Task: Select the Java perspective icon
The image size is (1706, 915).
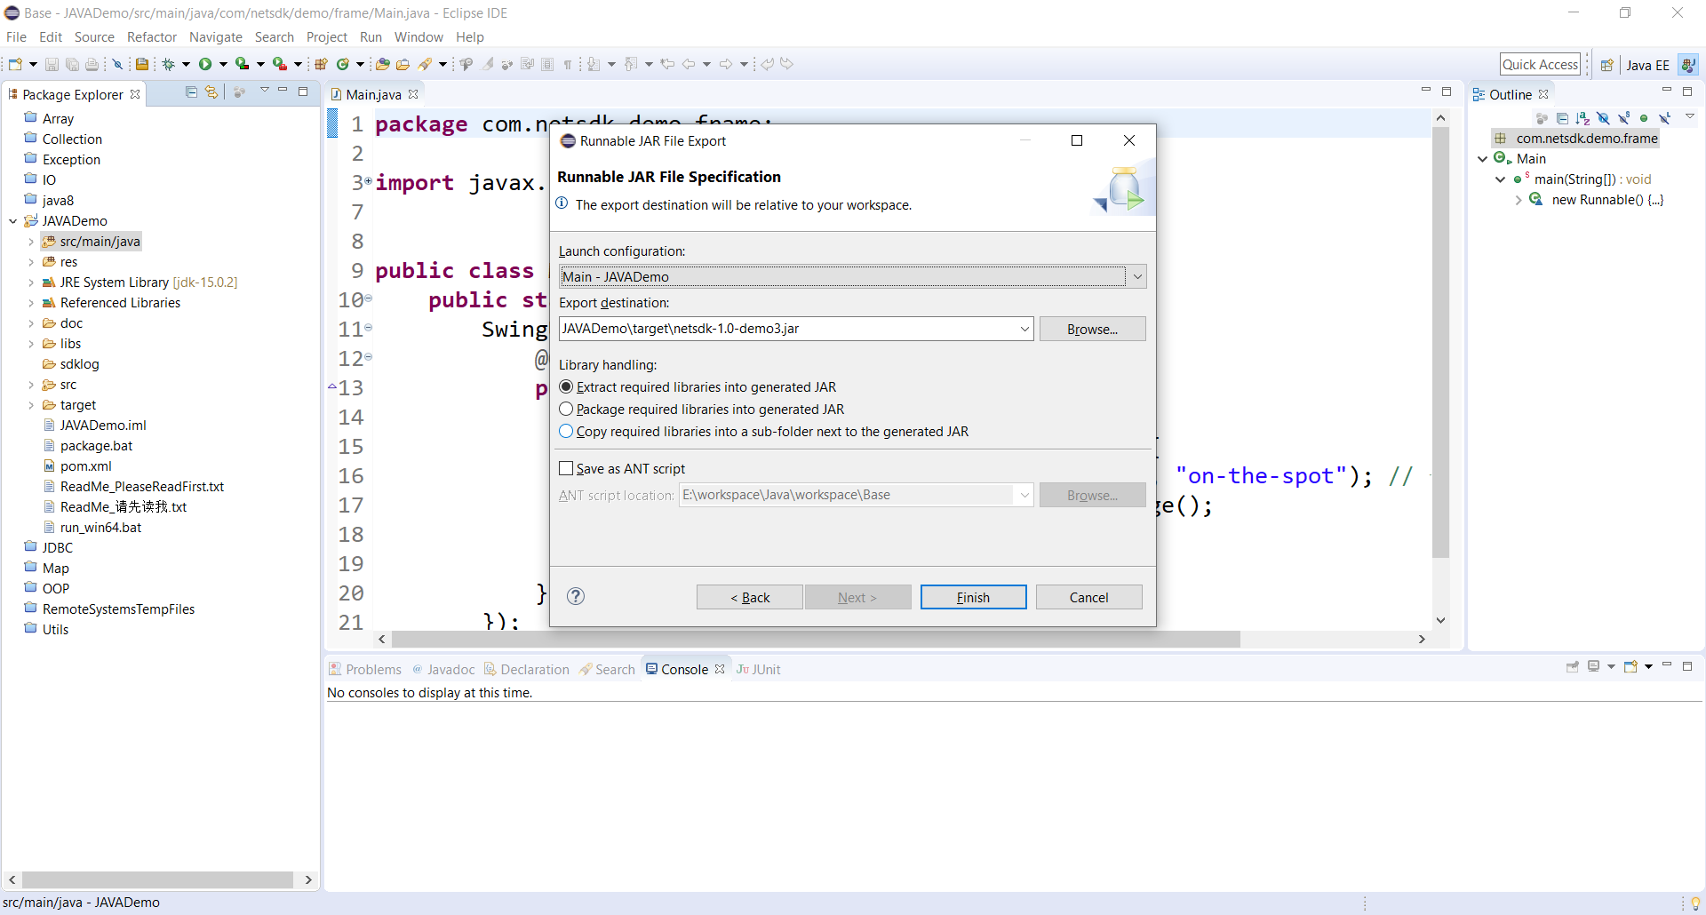Action: pos(1688,65)
